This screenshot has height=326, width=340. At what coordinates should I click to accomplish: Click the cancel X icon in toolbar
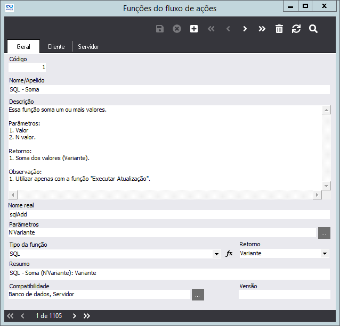tap(177, 29)
